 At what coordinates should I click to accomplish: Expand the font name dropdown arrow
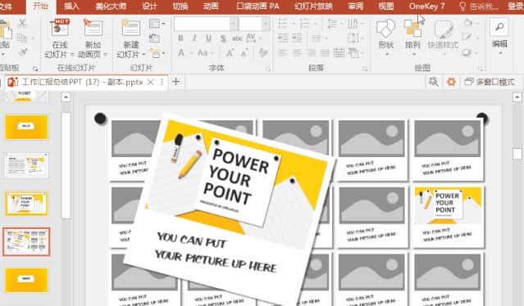pos(234,24)
